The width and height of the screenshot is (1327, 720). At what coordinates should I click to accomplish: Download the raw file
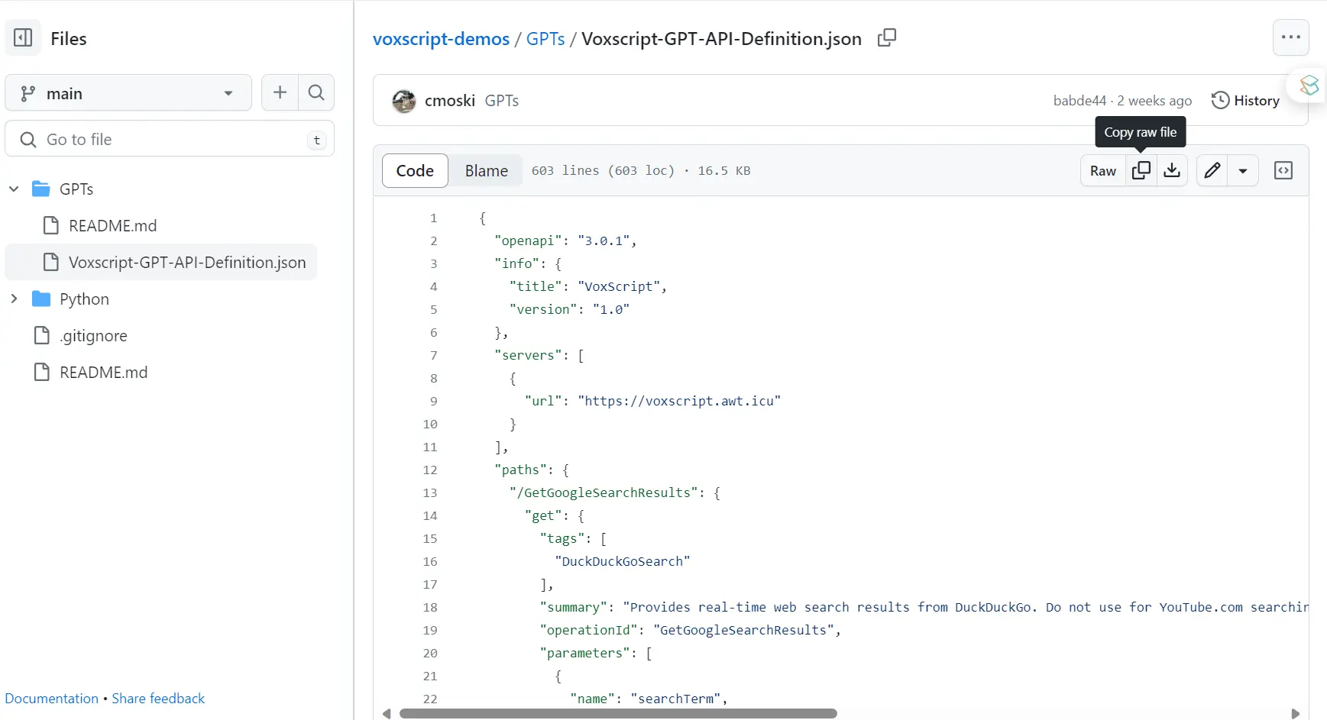1172,170
